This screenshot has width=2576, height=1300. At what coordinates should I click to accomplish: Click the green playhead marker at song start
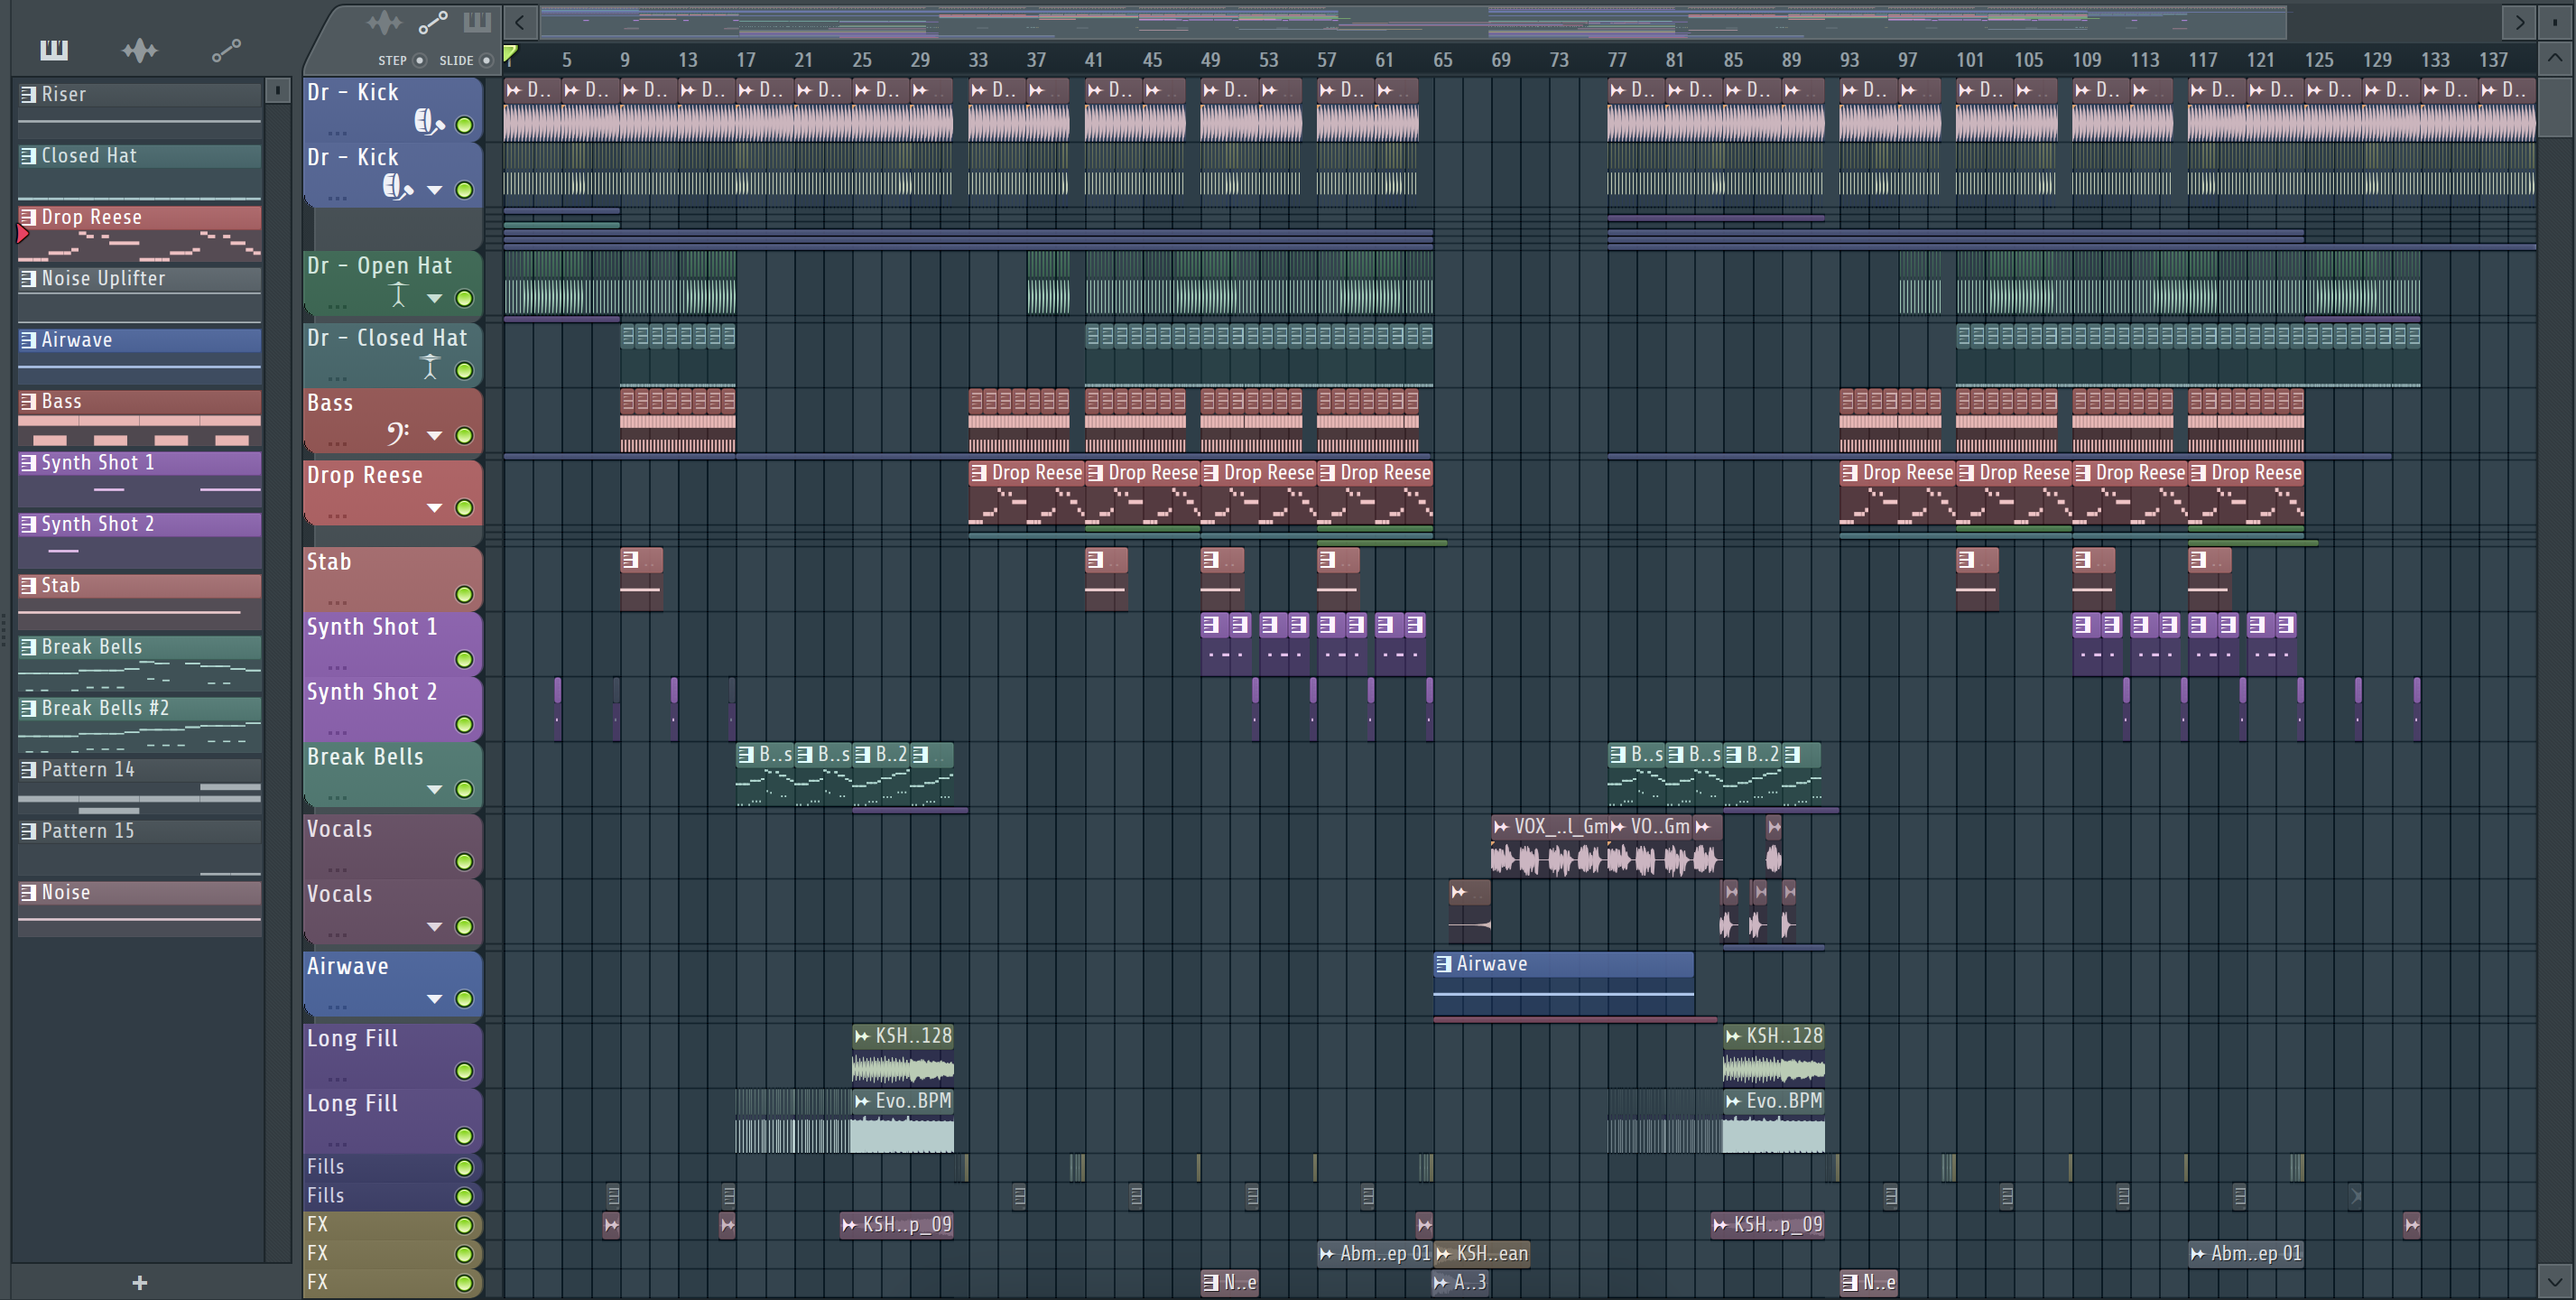(510, 54)
